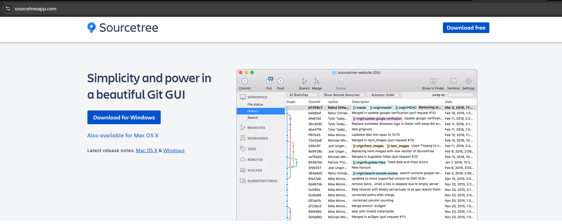Click the Subrepositories folder icon
The width and height of the screenshot is (562, 224).
[243, 181]
